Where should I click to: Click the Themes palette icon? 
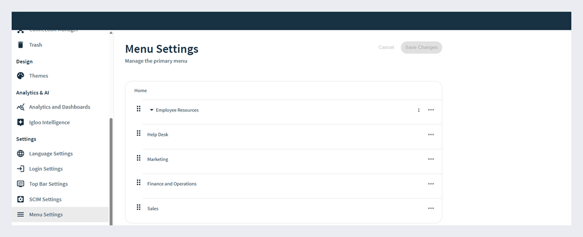[x=20, y=75]
